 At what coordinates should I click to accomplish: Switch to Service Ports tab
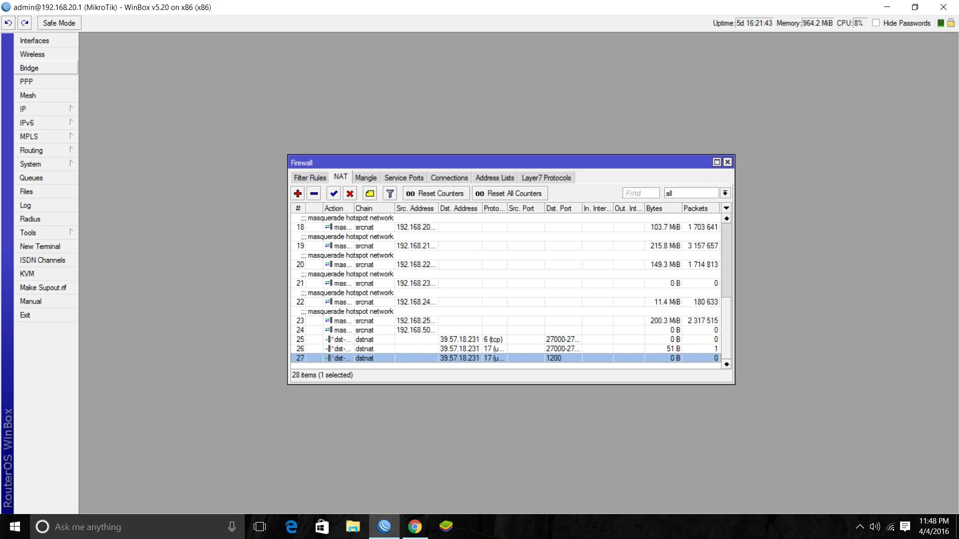point(404,178)
